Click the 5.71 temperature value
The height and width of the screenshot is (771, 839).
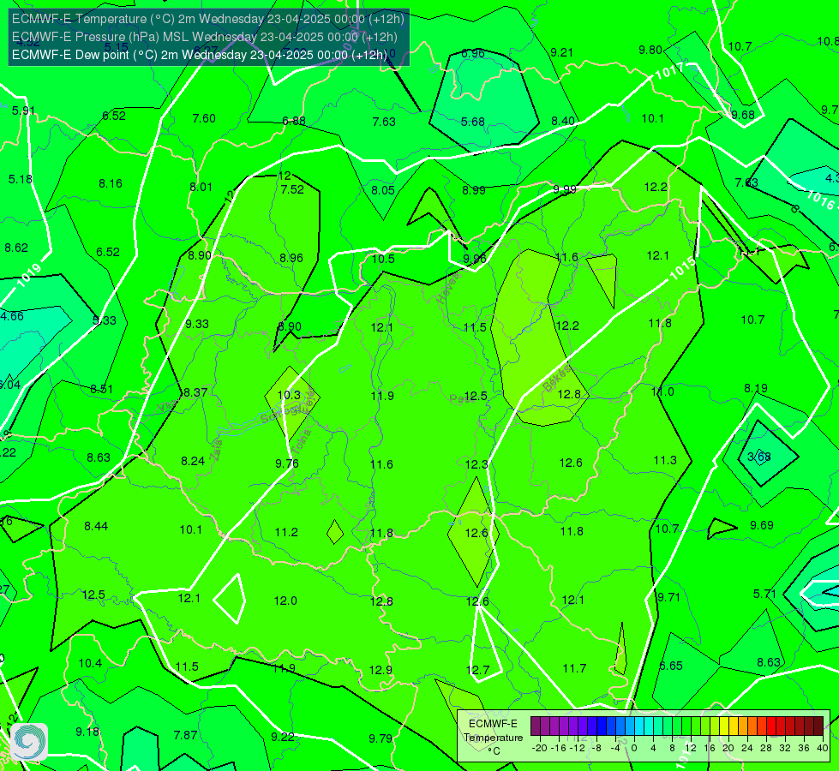tap(764, 594)
